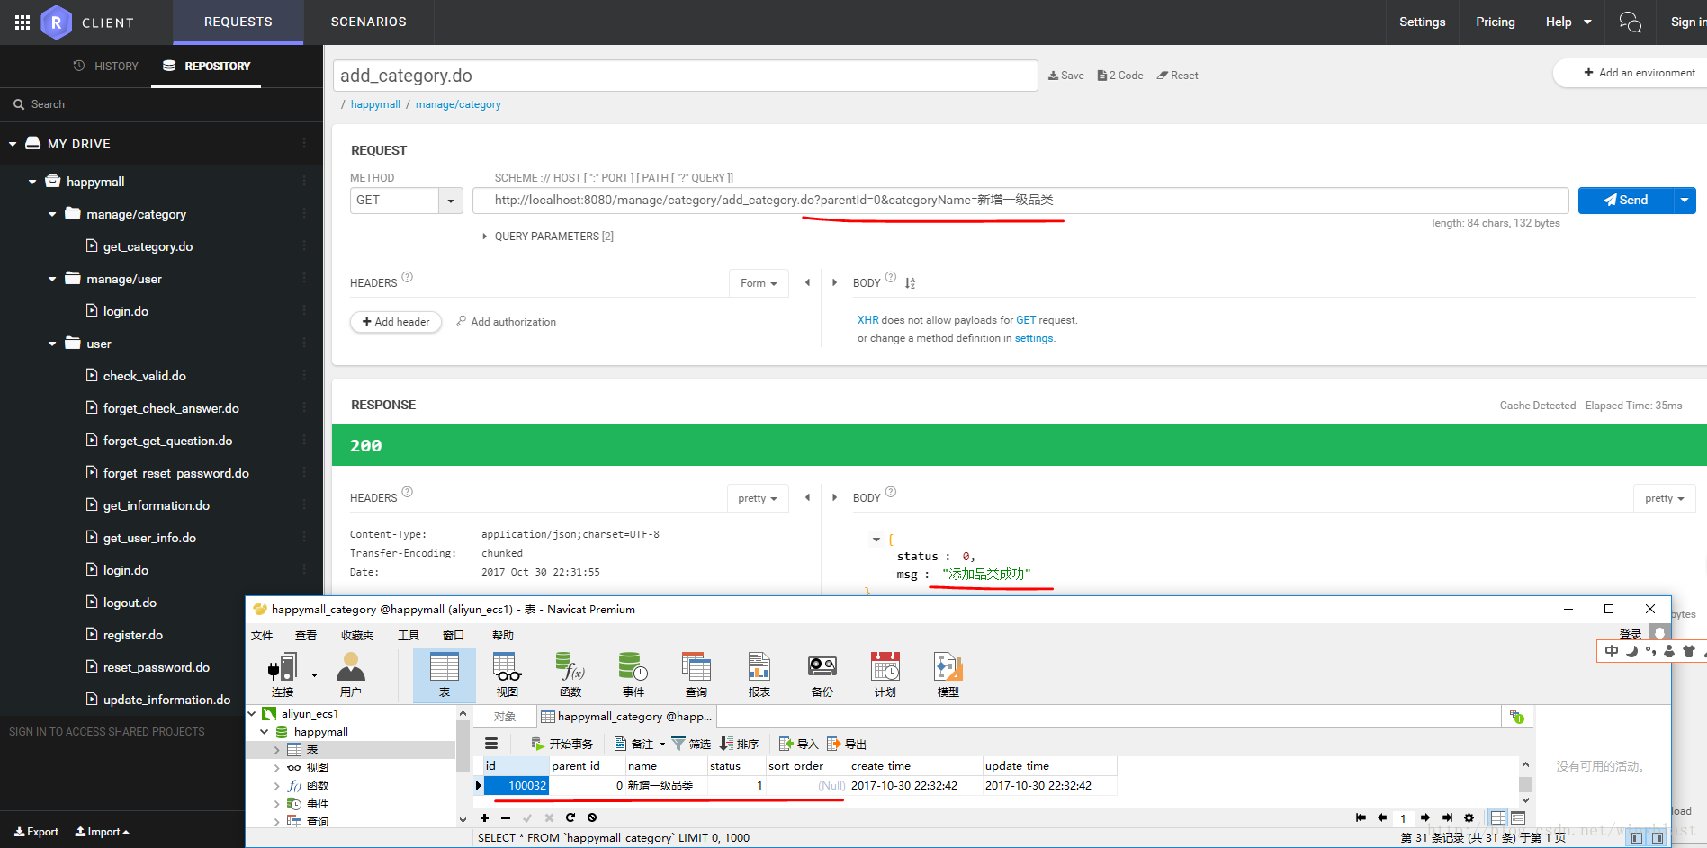Switch to form view in Navicat
The image size is (1707, 848).
[1518, 817]
